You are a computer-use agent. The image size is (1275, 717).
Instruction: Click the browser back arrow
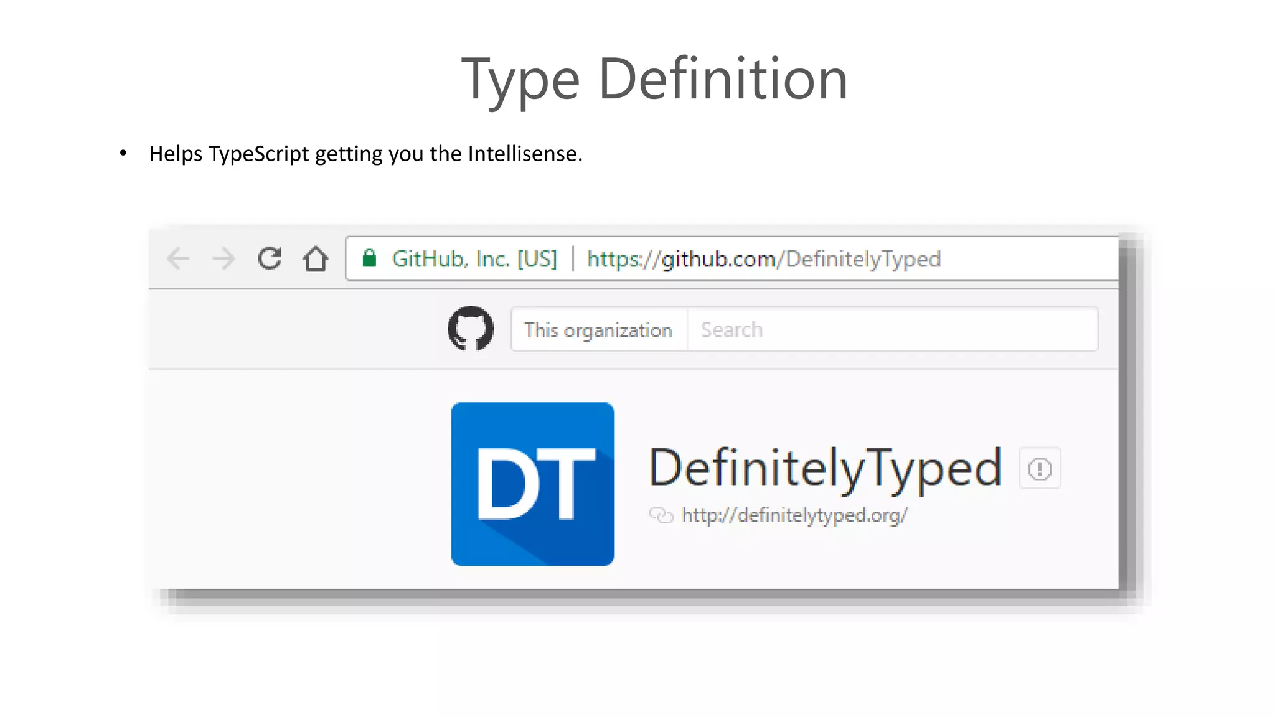pos(178,258)
